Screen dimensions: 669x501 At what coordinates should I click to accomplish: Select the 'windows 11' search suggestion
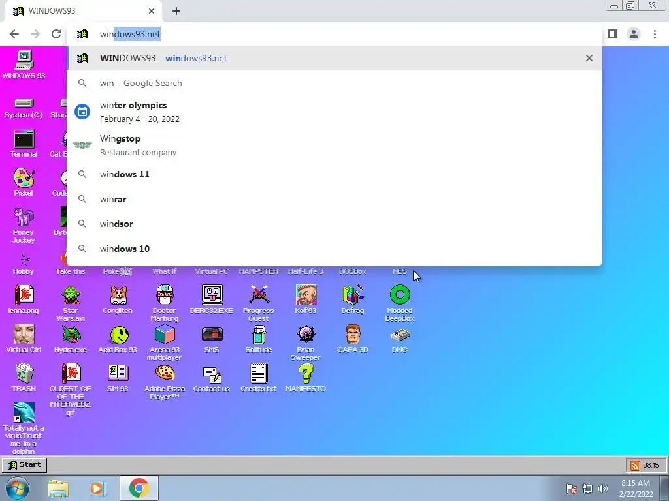334,174
